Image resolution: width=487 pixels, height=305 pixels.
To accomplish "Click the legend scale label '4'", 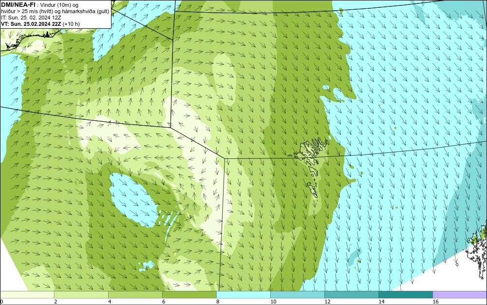I will [x=110, y=302].
